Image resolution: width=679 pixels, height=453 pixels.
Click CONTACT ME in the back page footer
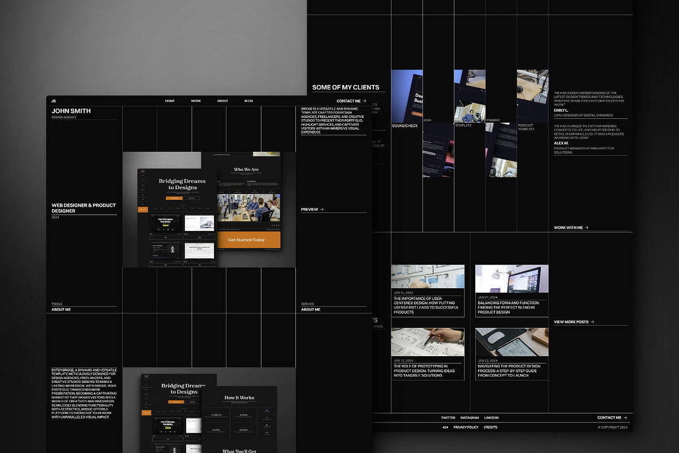[x=612, y=417]
